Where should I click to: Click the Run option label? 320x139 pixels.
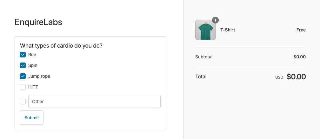(x=32, y=55)
